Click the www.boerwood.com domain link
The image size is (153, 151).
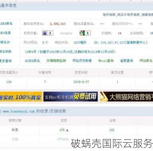[x=19, y=111]
